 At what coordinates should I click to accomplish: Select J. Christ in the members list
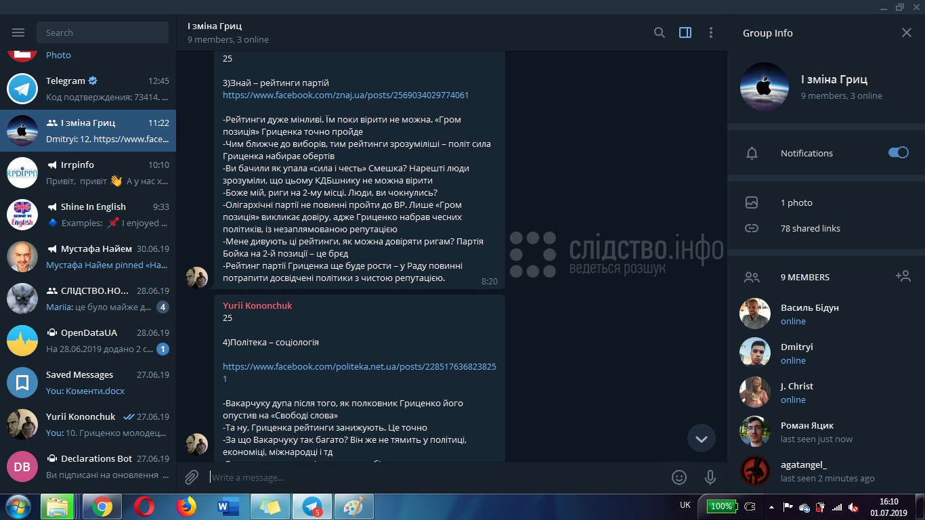pos(826,392)
